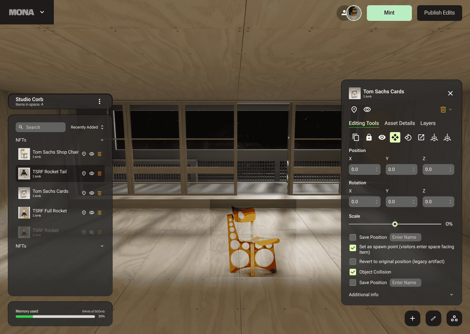Check Revert to original position checkbox

tap(353, 262)
